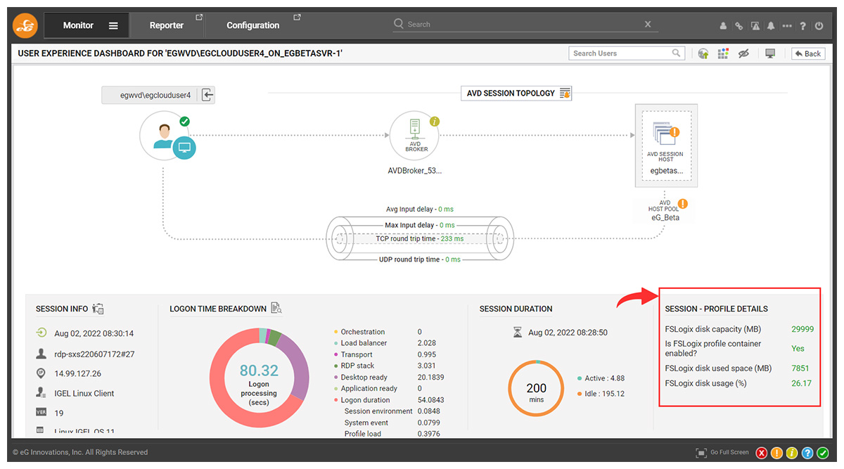844x469 pixels.
Task: Open Configuration in new window icon
Action: pyautogui.click(x=297, y=18)
